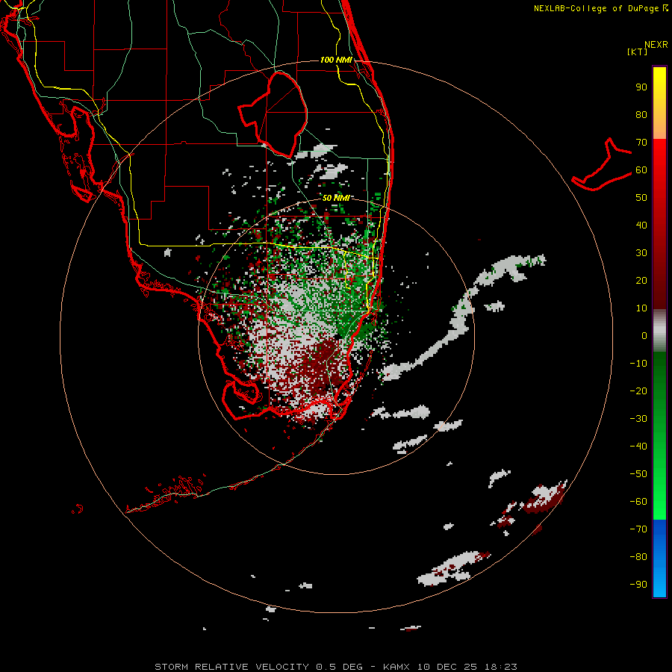This screenshot has height=672, width=672.
Task: Click the -60 value on the velocity scale
Action: (x=638, y=502)
